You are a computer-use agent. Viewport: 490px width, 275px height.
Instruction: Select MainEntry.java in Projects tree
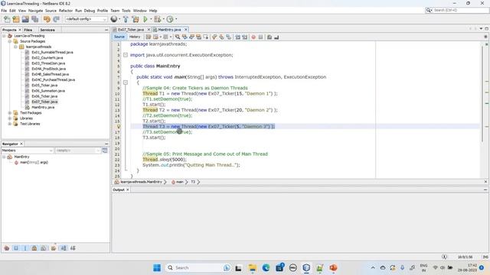tap(43, 107)
